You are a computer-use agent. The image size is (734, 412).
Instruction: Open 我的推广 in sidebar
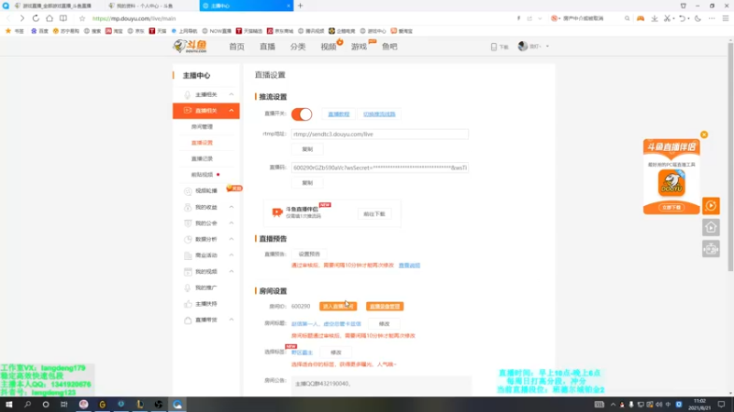(206, 287)
